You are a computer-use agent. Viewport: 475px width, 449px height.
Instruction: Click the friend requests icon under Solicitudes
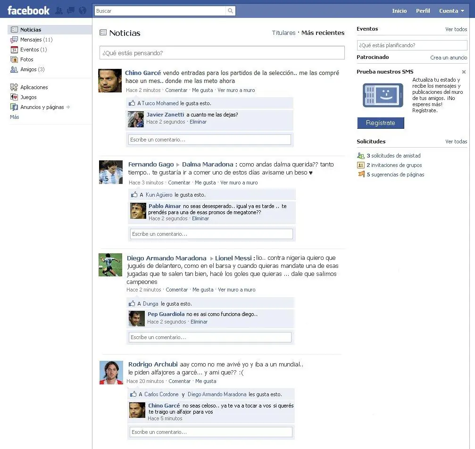click(x=361, y=156)
